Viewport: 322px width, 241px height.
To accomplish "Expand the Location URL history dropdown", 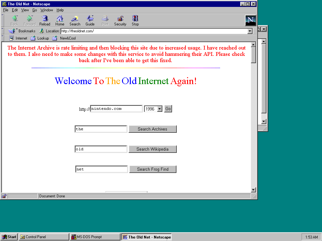I will coord(250,31).
